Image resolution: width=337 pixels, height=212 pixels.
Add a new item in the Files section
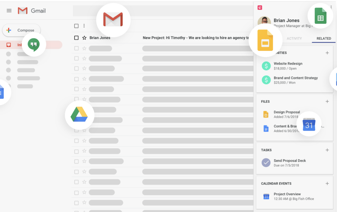click(327, 101)
